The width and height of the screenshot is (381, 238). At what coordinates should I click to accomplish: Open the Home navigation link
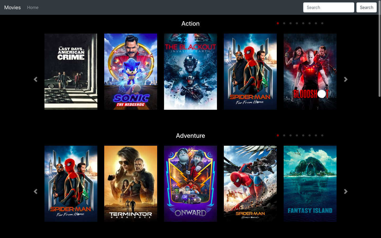pos(33,7)
